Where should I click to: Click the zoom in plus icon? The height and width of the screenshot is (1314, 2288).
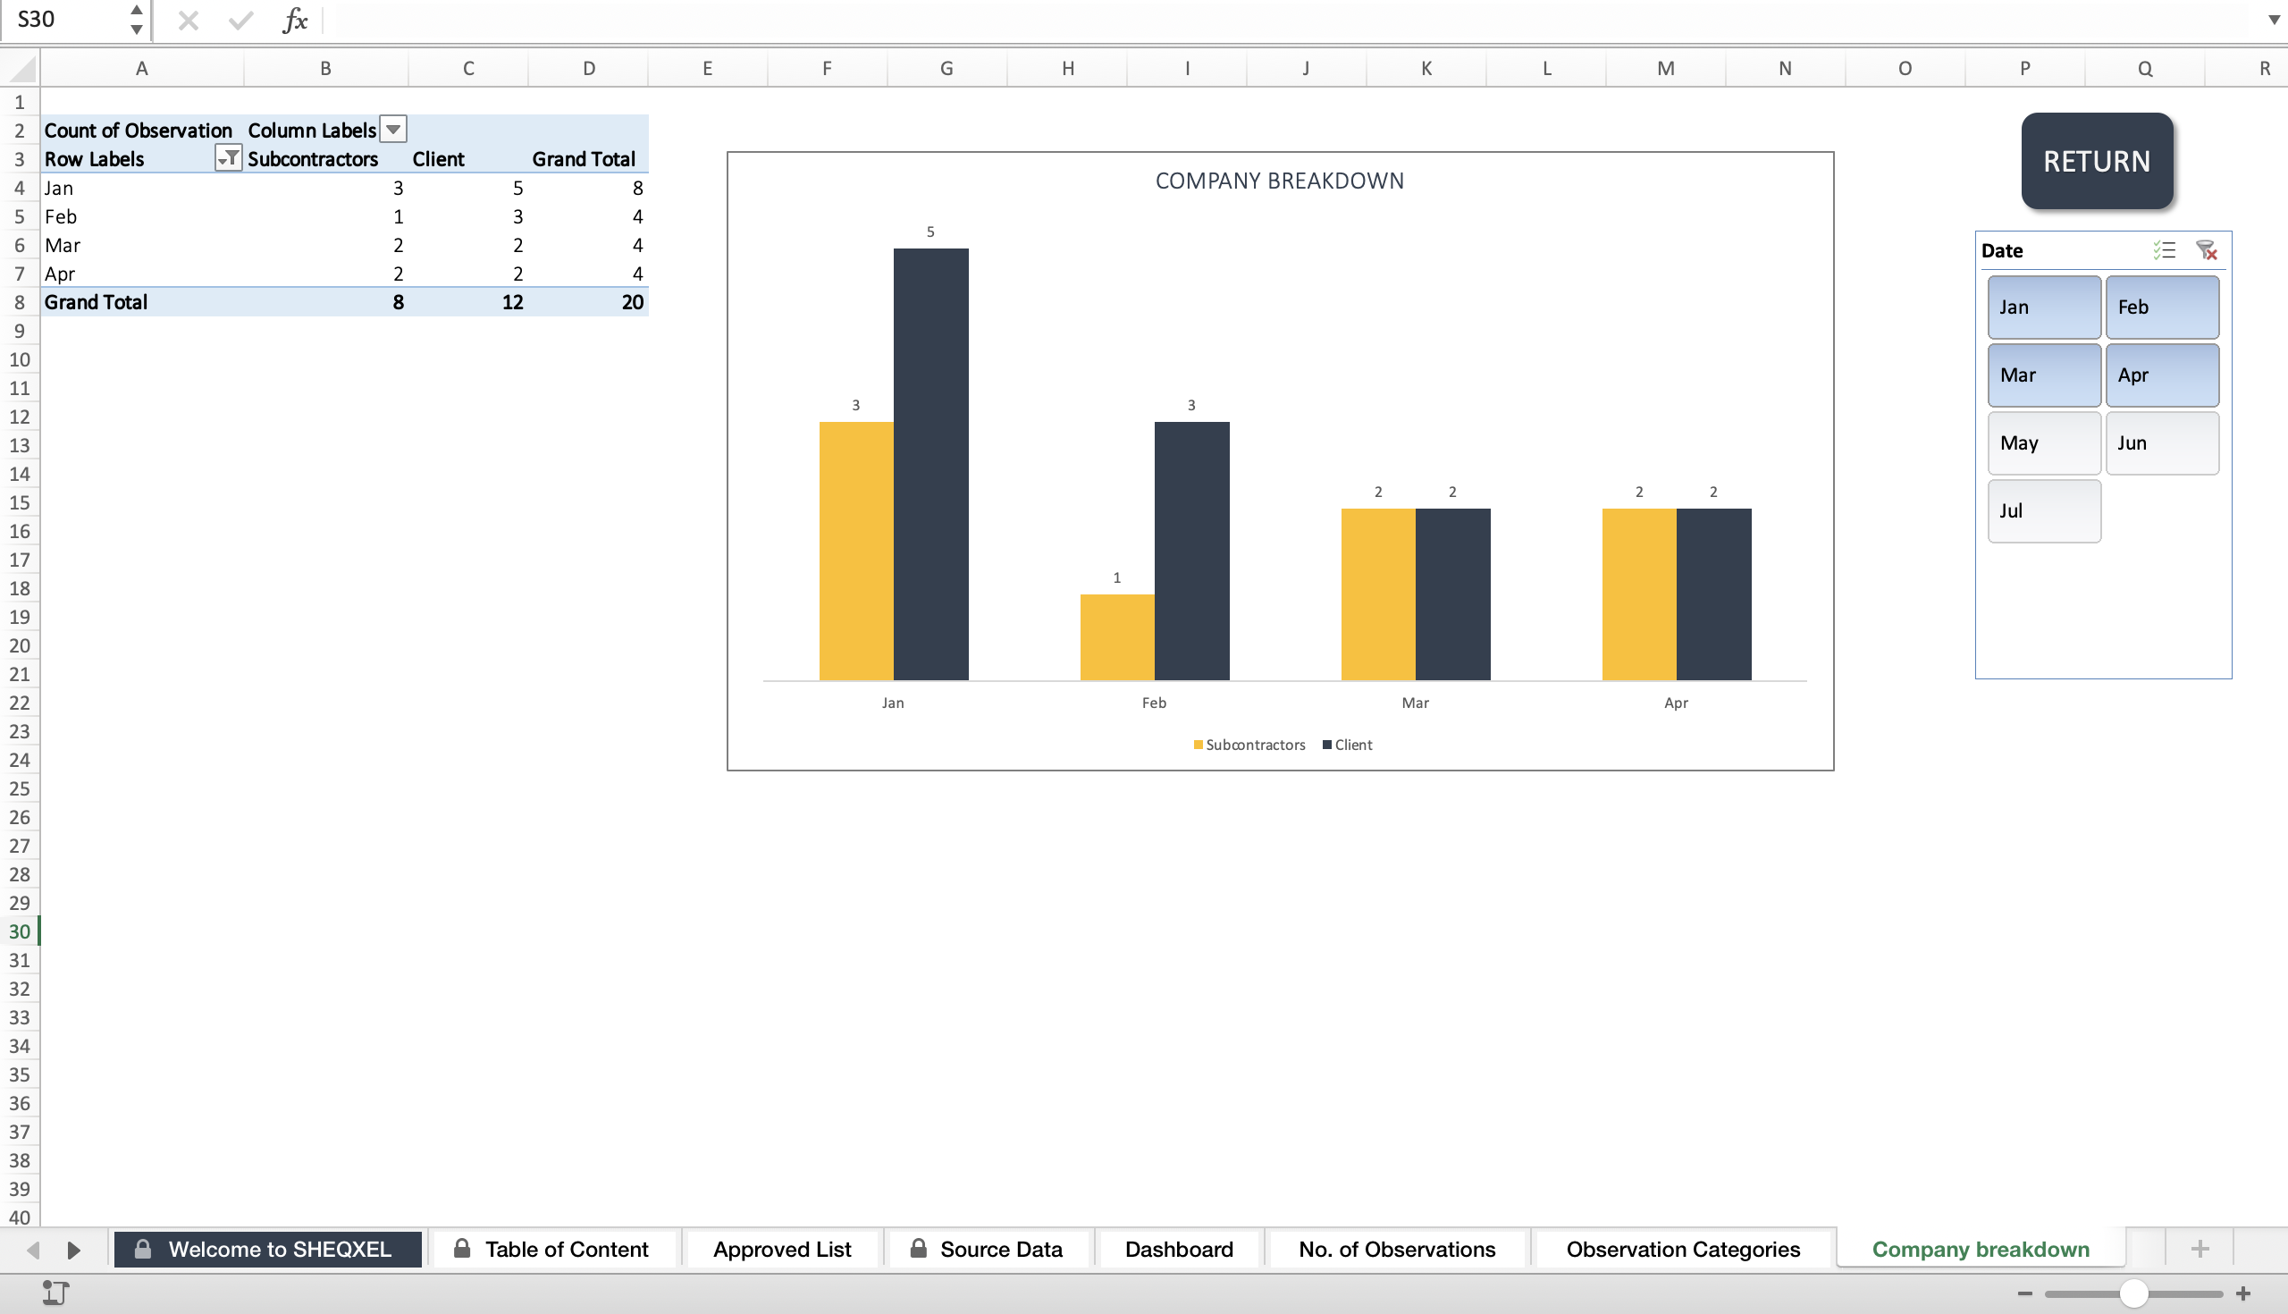pos(2243,1293)
